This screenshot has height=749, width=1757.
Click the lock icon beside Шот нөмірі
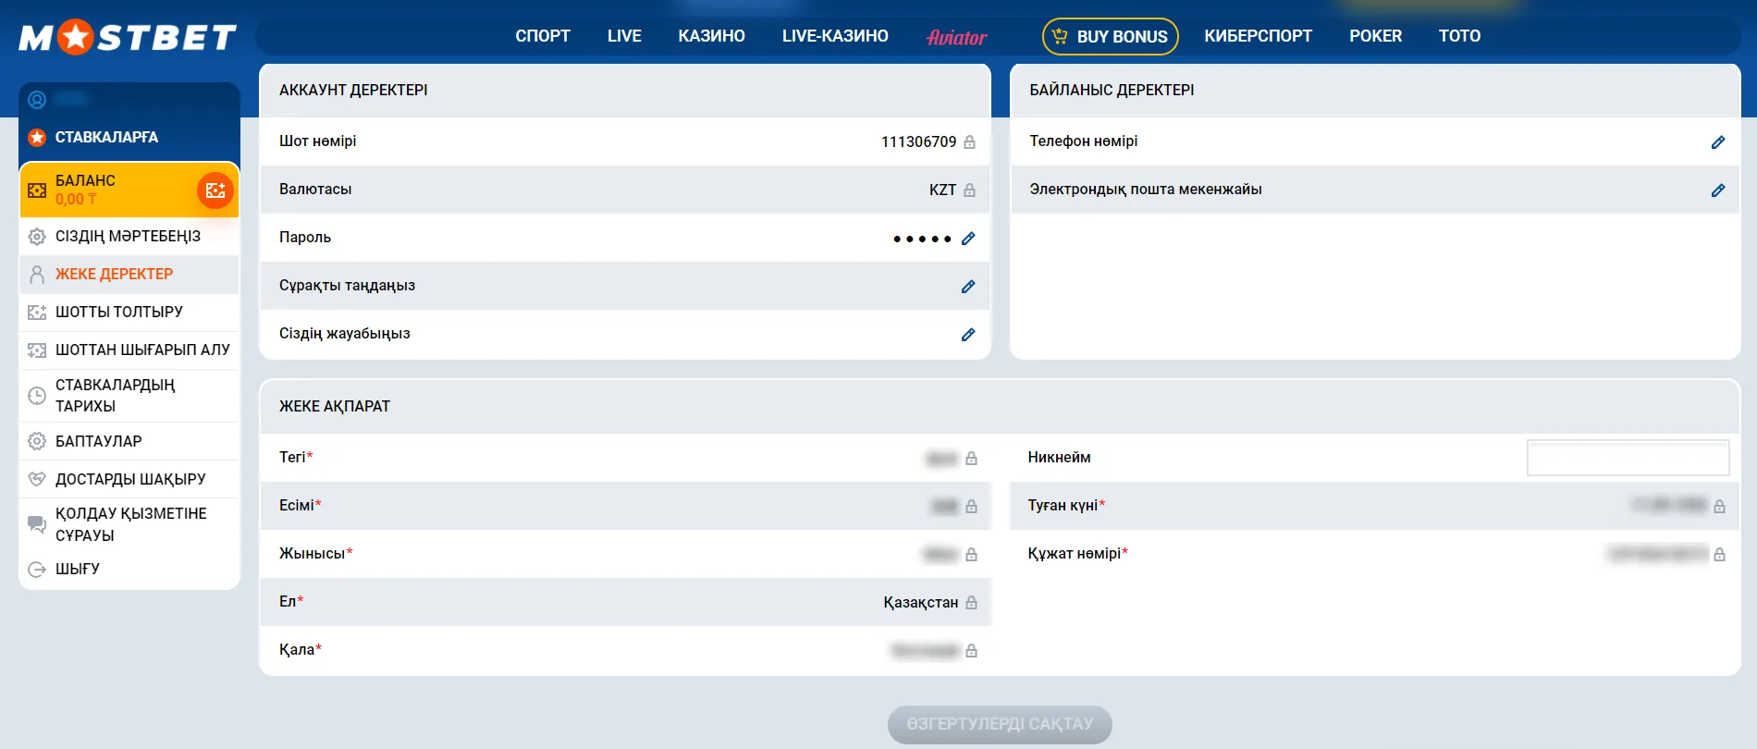[970, 142]
